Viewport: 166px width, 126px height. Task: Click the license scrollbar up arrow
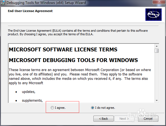[157, 46]
